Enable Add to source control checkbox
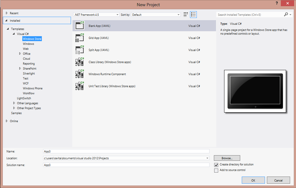Viewport: 296px width, 188px height. [x=216, y=170]
